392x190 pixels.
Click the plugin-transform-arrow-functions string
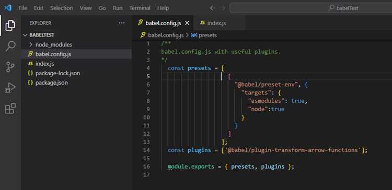point(293,150)
